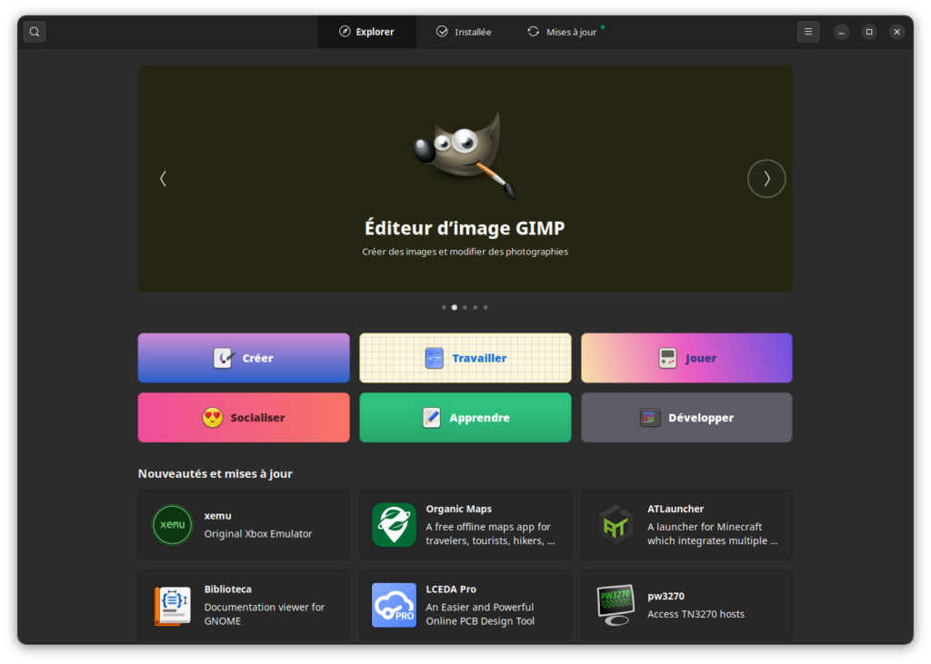Click the Jouer game console icon

(667, 358)
